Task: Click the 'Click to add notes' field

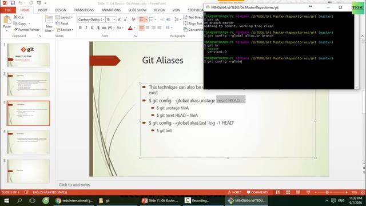Action: pyautogui.click(x=74, y=185)
